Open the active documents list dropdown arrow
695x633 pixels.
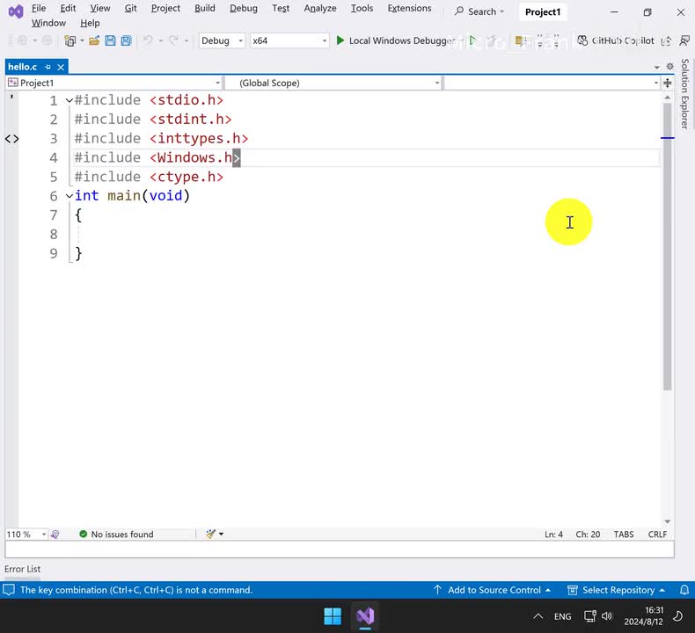657,67
